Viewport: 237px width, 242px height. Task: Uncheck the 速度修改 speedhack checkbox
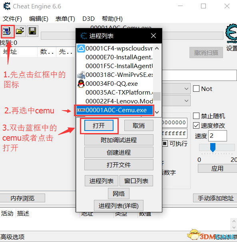pyautogui.click(x=196, y=125)
